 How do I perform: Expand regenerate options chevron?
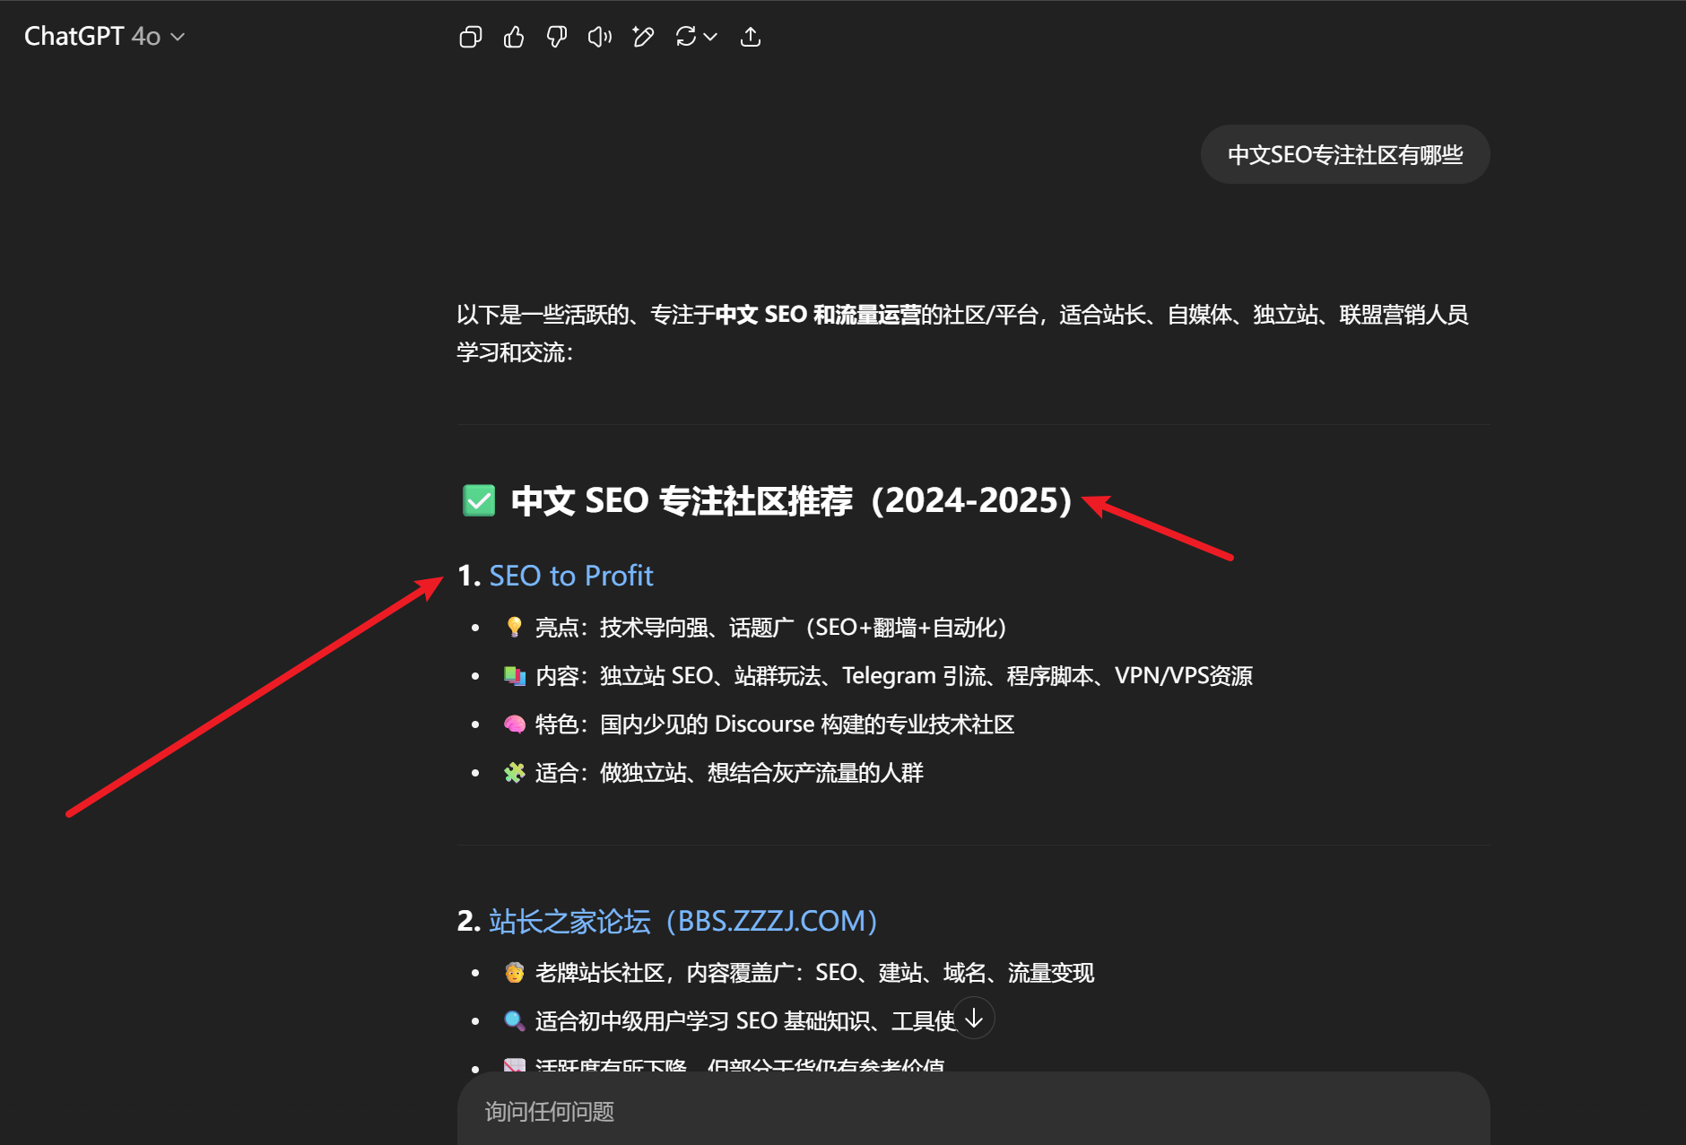point(710,37)
